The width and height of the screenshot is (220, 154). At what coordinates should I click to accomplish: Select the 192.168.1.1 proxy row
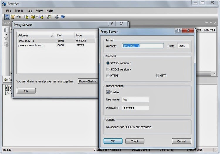point(56,41)
